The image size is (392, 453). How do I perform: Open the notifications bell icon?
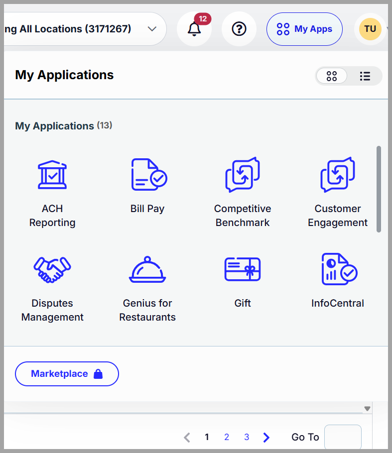tap(194, 29)
